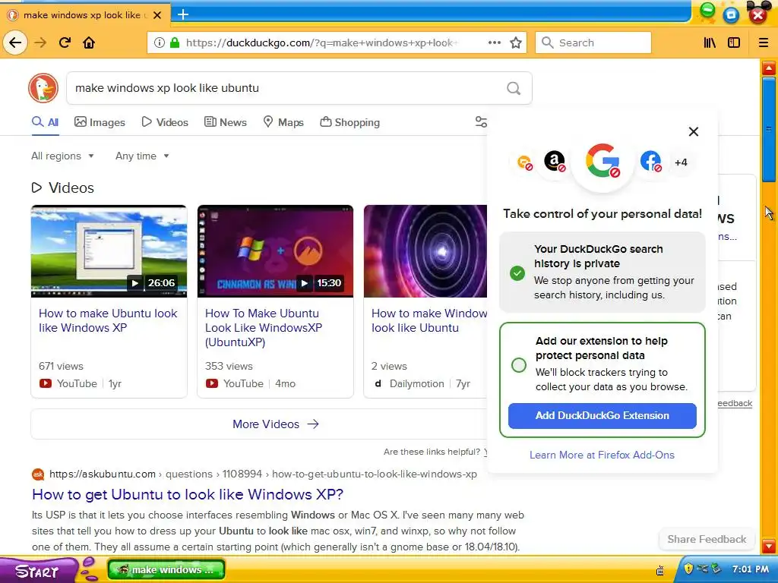Play the 15:30 Cinnamon video
The width and height of the screenshot is (778, 583).
pos(275,251)
